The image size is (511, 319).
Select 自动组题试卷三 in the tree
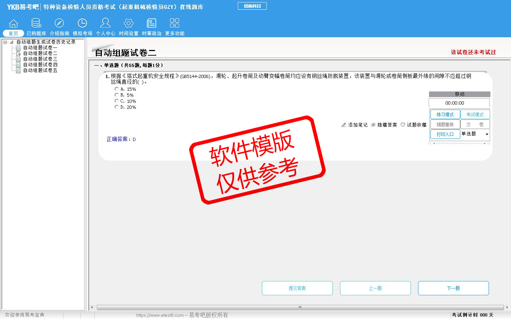coord(40,59)
